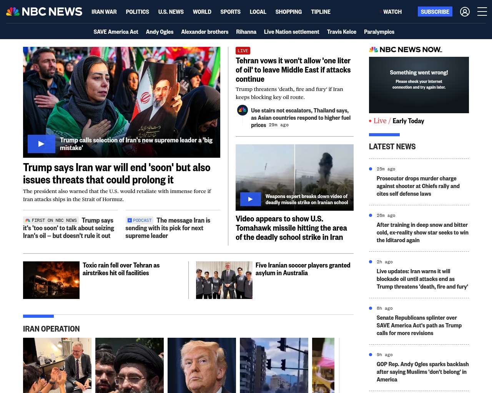Click the red LIVE badge
Image resolution: width=492 pixels, height=393 pixels.
243,51
